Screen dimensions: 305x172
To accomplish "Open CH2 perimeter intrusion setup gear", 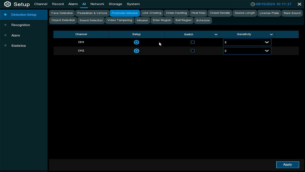I will pos(136,51).
